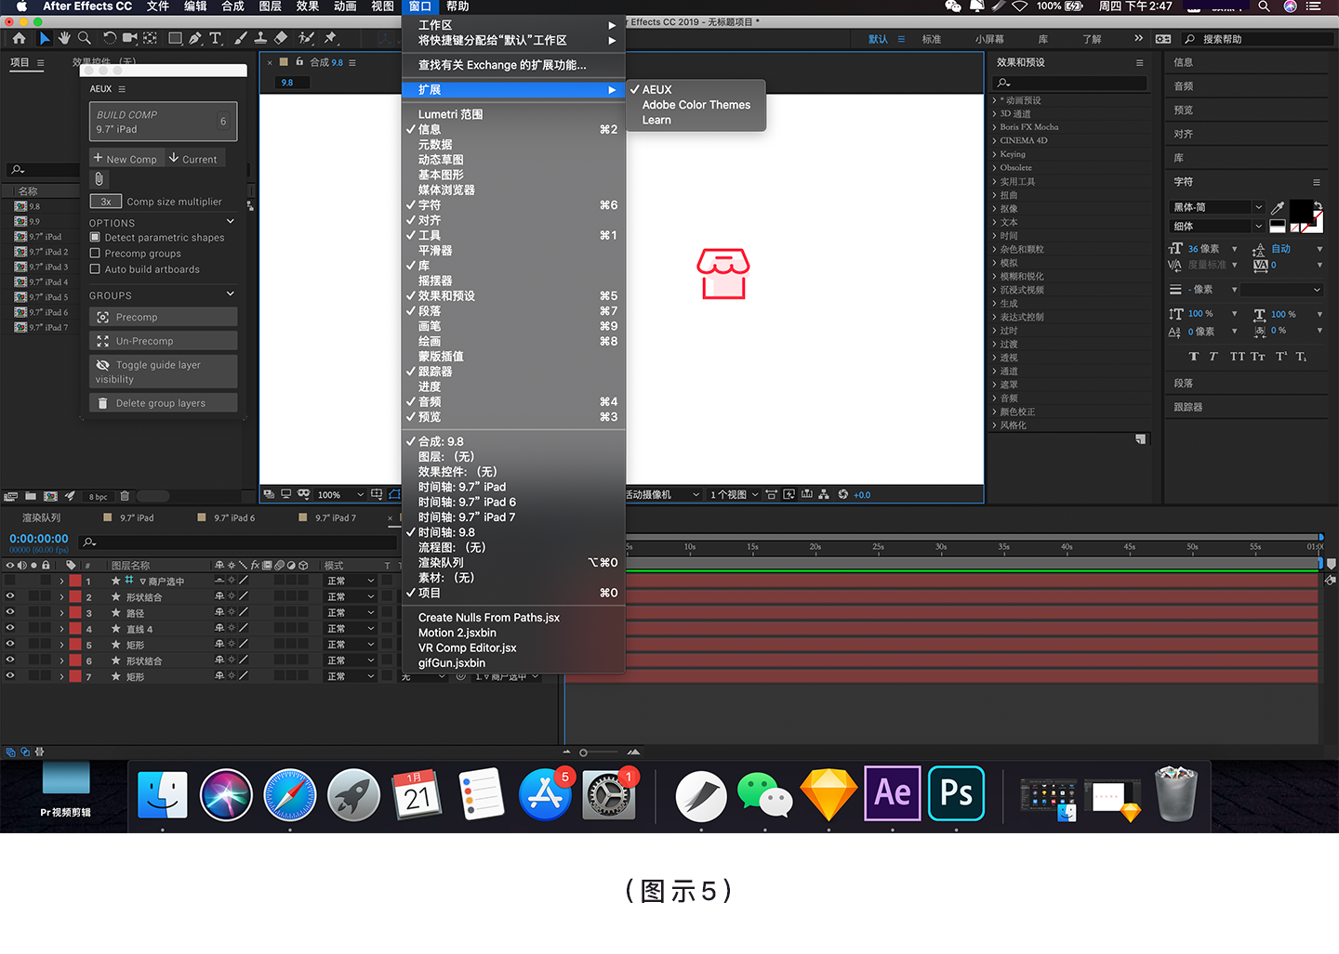Viewport: 1339px width, 954px height.
Task: Select the Eraser tool
Action: point(281,38)
